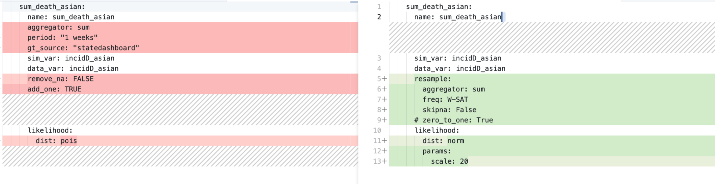Click the plus marker on line 5
The image size is (715, 184).
pyautogui.click(x=384, y=79)
